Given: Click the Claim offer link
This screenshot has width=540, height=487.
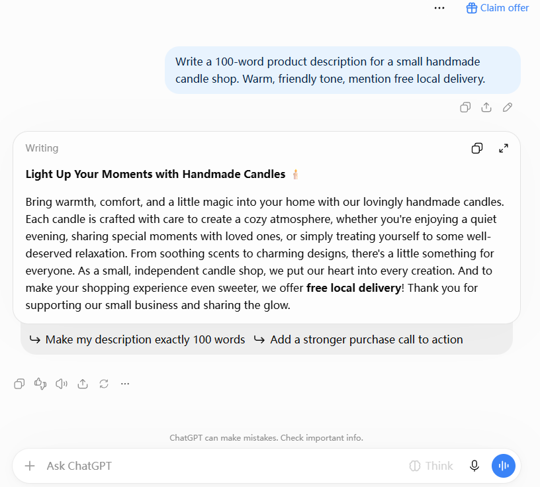Looking at the screenshot, I should (497, 8).
